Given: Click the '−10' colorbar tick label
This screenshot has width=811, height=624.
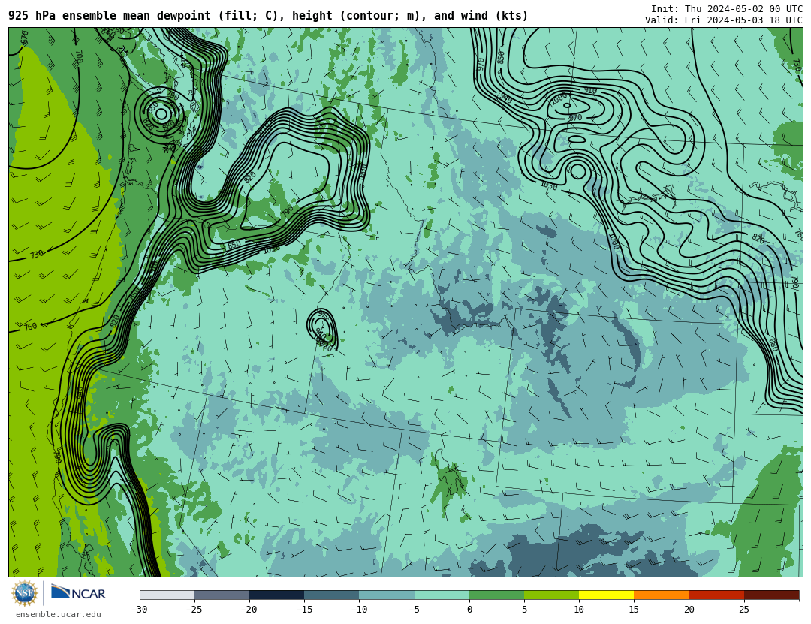Looking at the screenshot, I should (359, 610).
